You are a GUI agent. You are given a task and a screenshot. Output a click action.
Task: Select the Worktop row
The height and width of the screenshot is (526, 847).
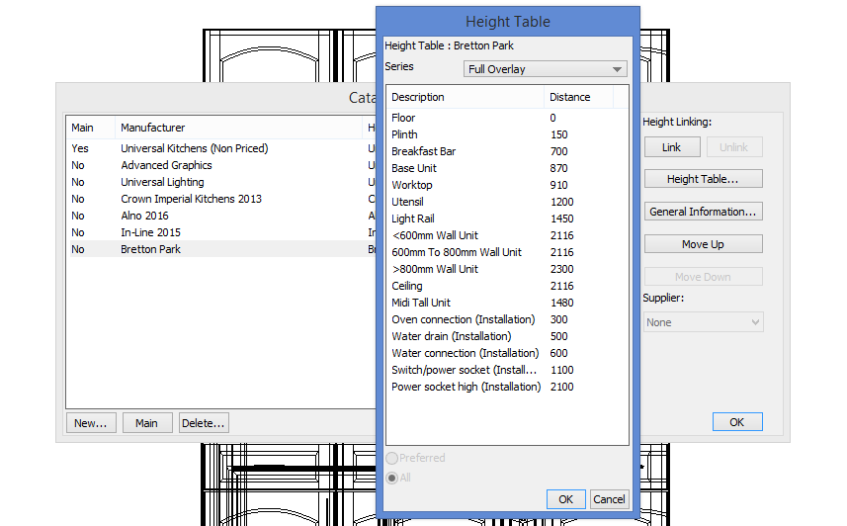coord(507,185)
